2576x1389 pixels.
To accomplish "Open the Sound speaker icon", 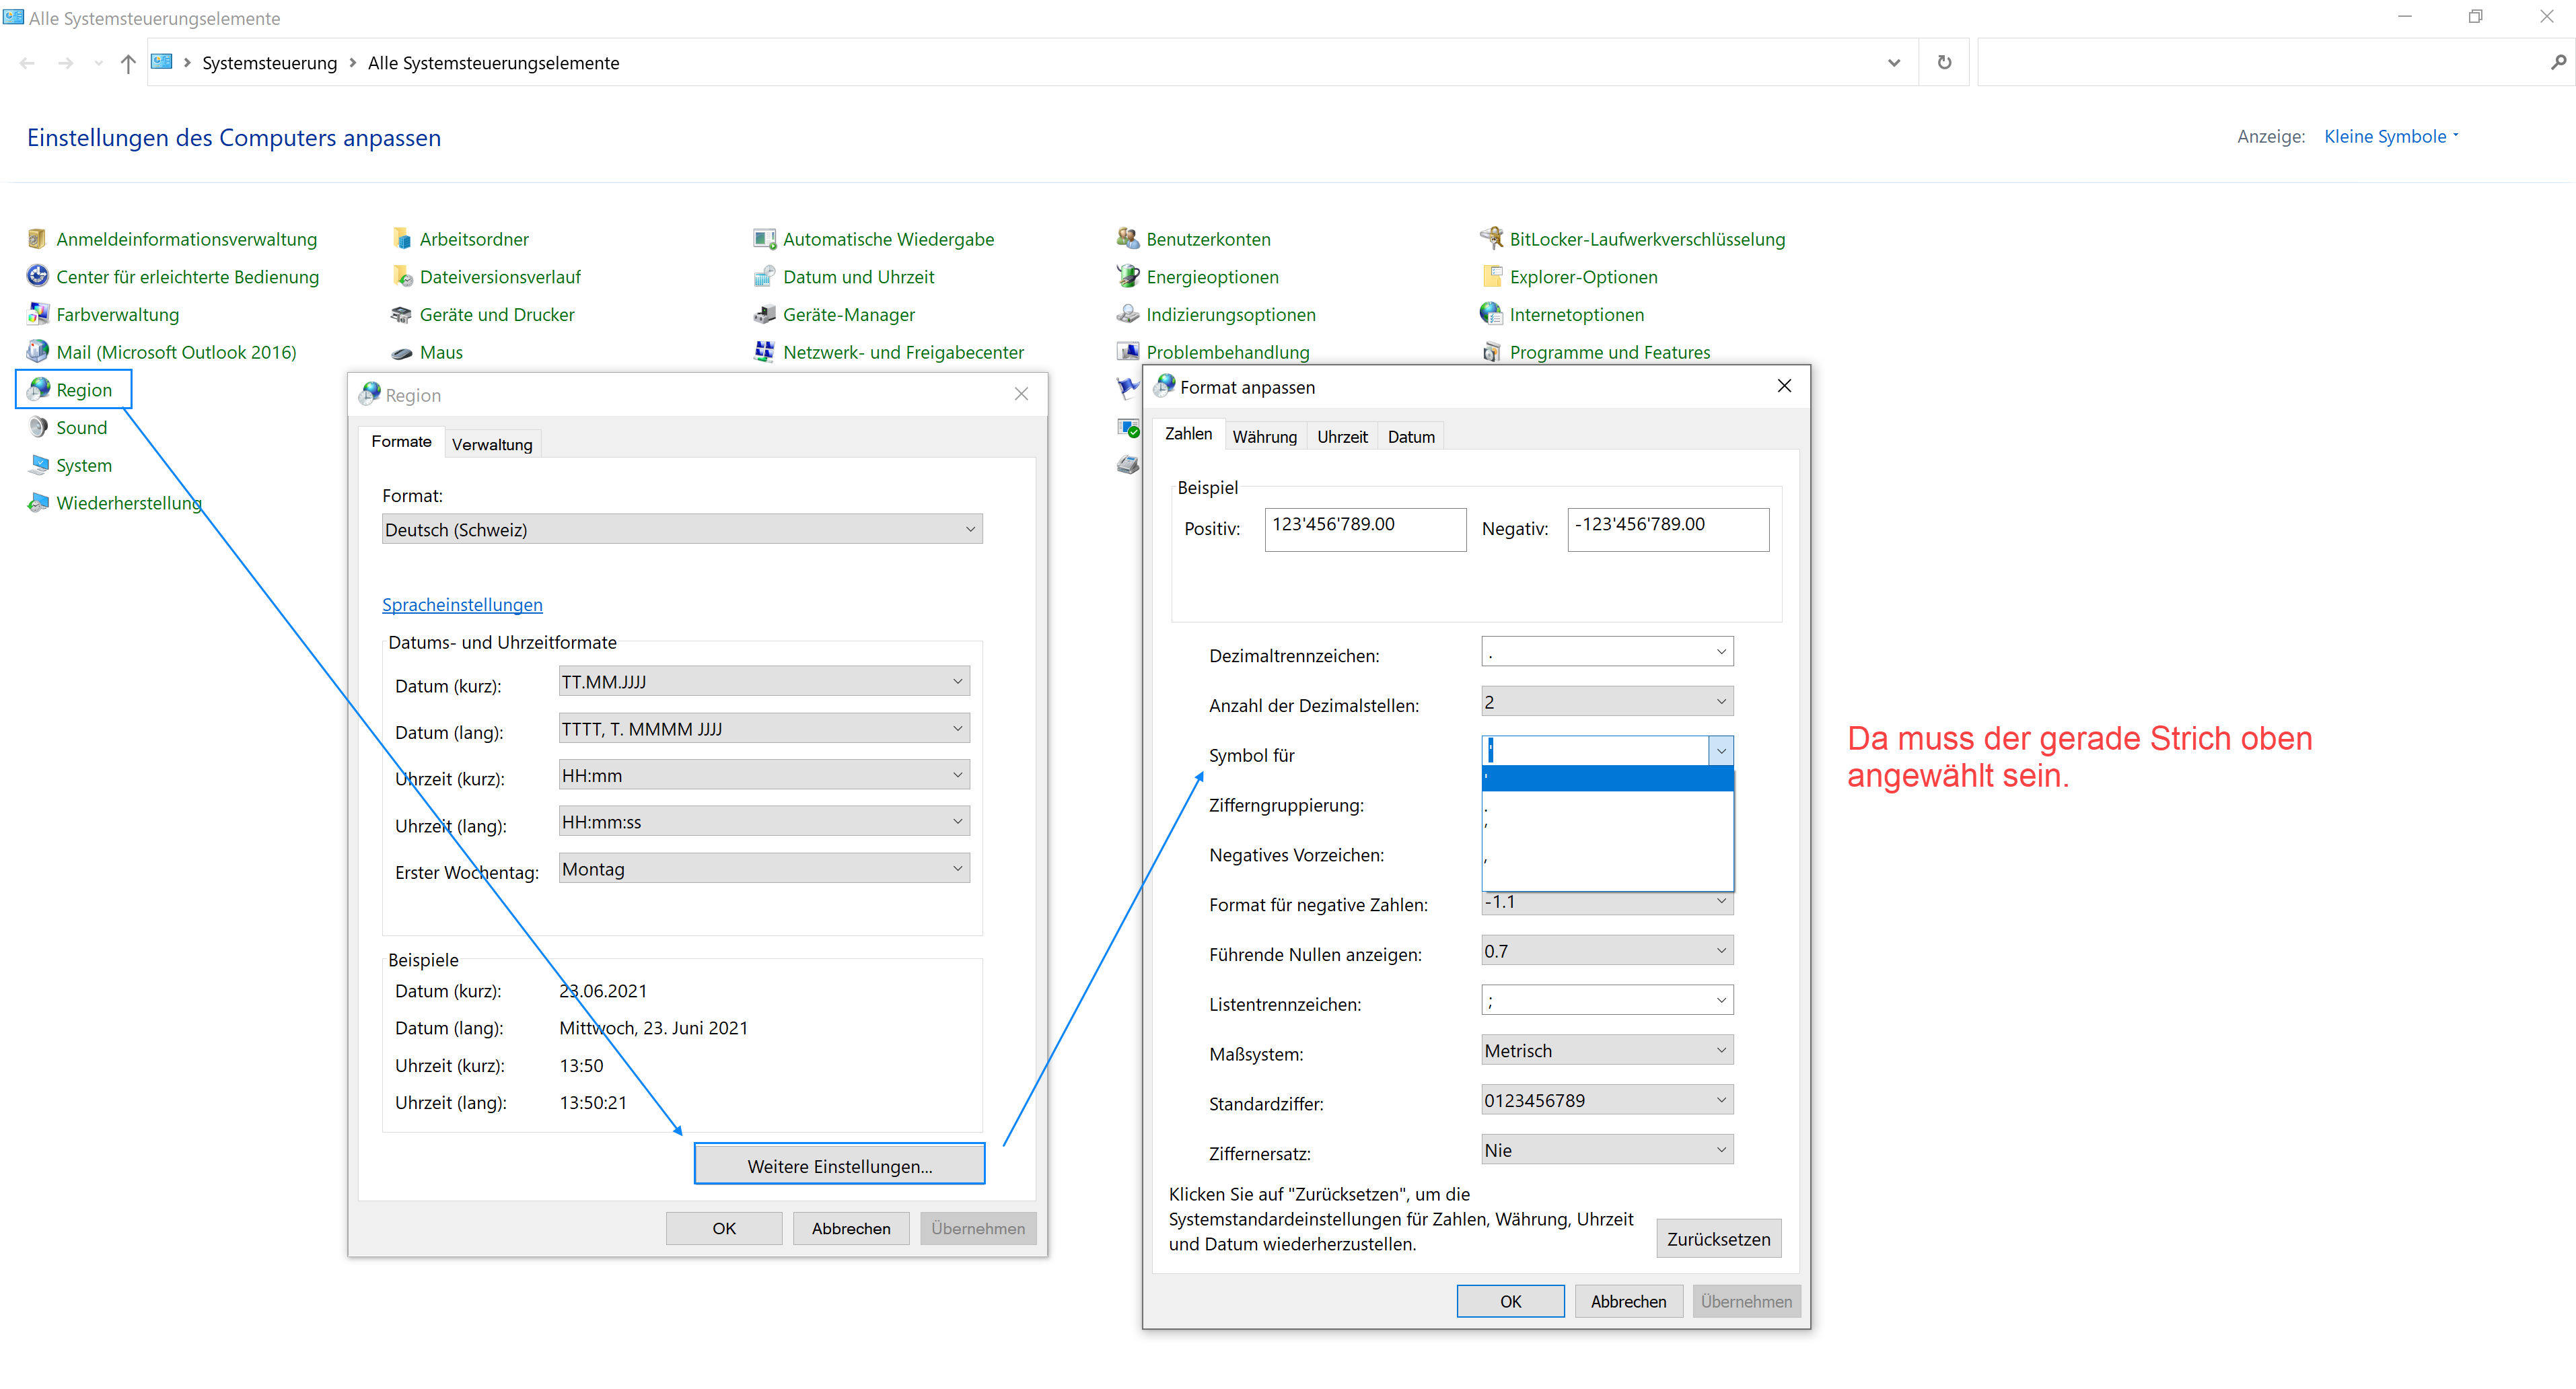I will point(37,427).
